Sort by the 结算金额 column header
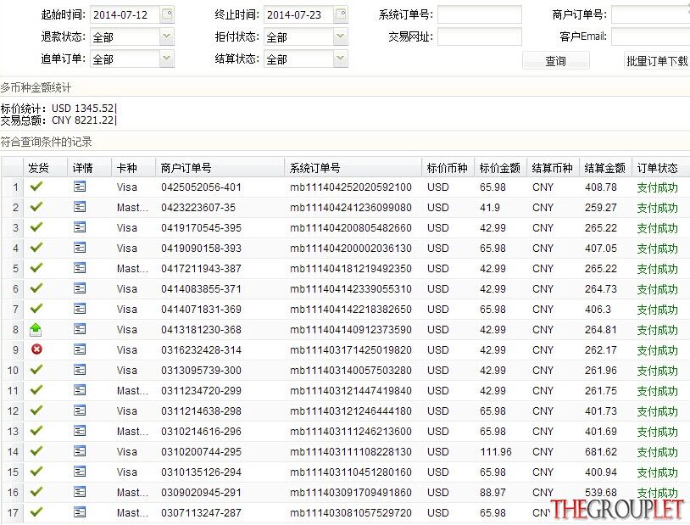 (x=605, y=168)
